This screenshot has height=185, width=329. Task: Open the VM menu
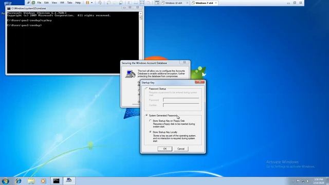(62, 3)
